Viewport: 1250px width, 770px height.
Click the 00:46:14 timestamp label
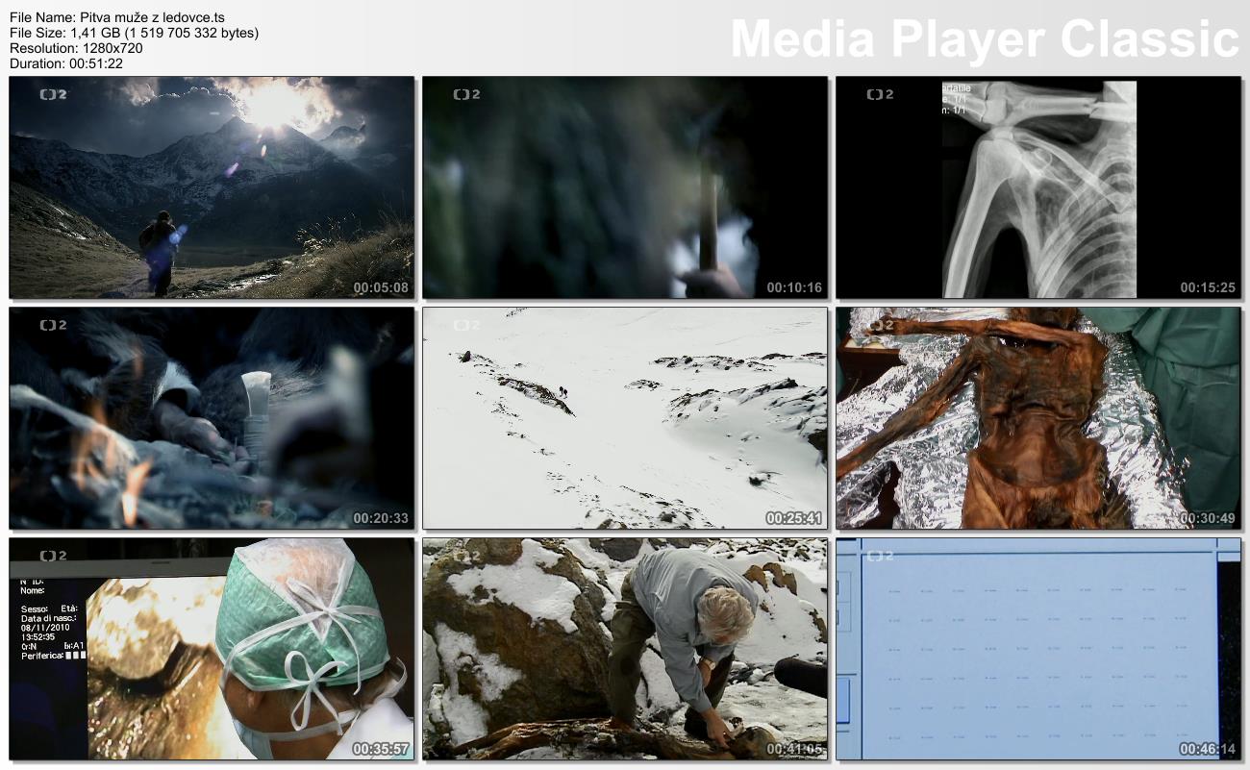[1208, 749]
